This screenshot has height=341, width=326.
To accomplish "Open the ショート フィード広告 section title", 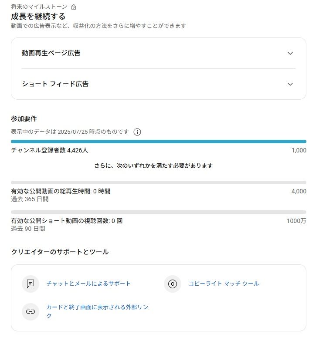I will [x=55, y=84].
